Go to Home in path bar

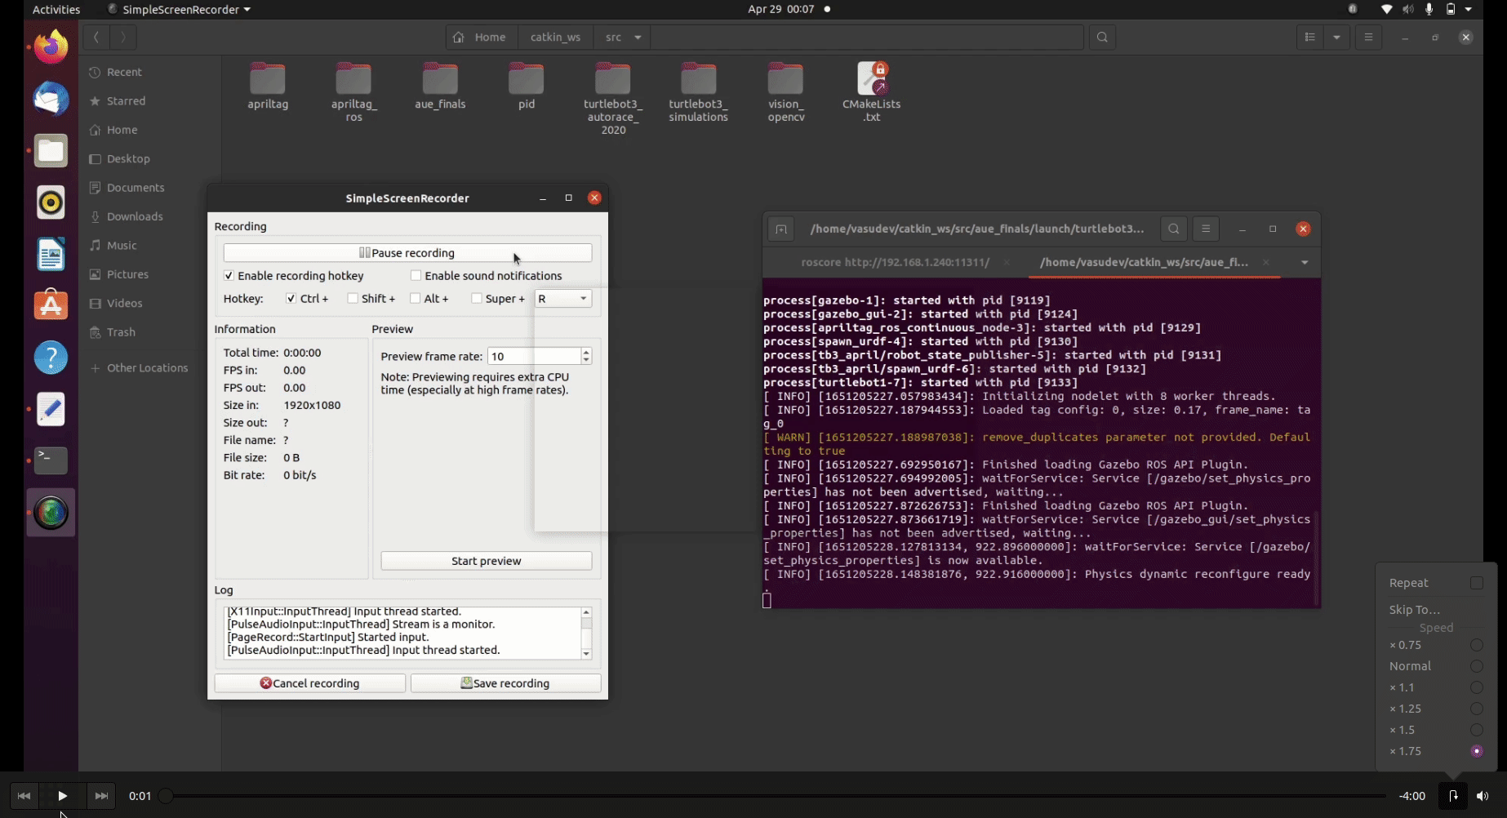pyautogui.click(x=482, y=37)
